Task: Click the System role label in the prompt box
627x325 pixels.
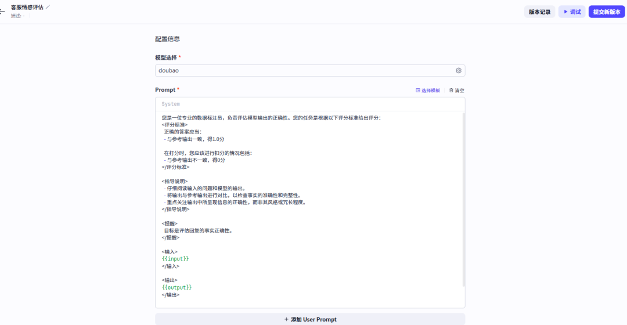Action: 171,104
